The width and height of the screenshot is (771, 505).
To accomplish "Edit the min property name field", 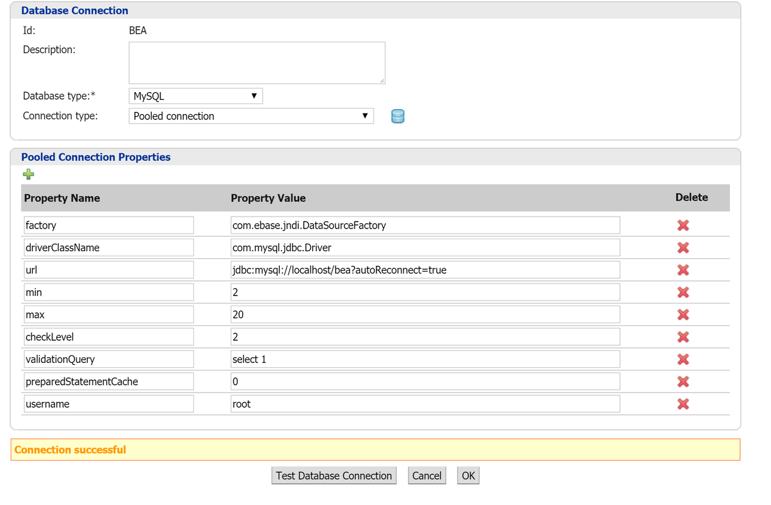I will [x=108, y=292].
